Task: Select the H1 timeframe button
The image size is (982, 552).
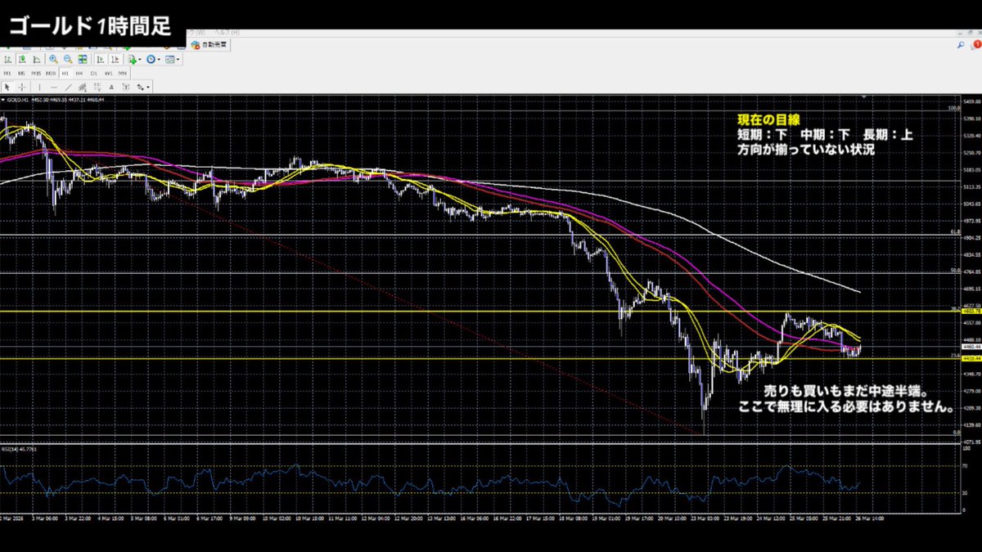Action: point(65,73)
